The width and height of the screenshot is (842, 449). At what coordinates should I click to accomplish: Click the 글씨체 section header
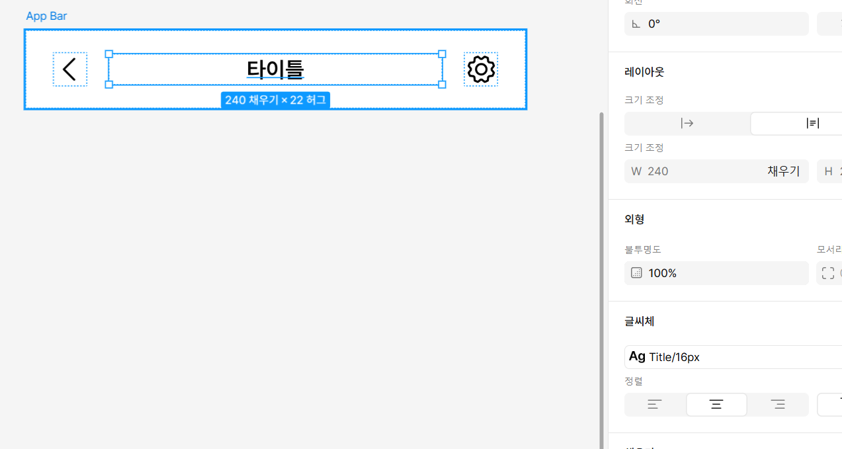point(640,321)
